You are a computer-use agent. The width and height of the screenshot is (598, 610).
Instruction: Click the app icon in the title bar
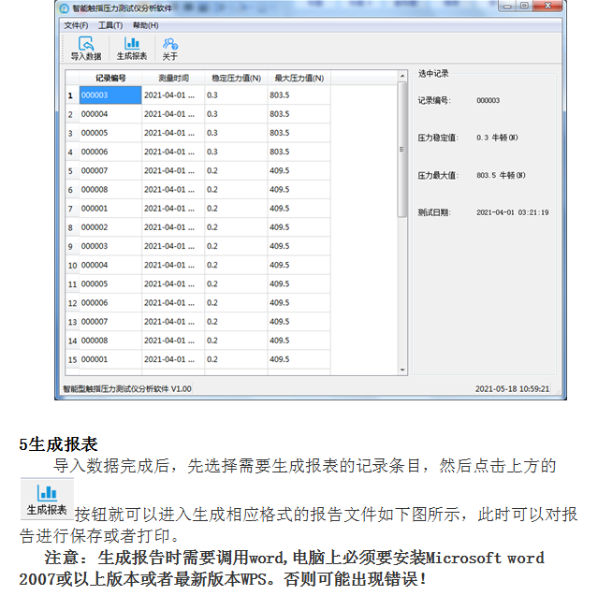coord(64,7)
